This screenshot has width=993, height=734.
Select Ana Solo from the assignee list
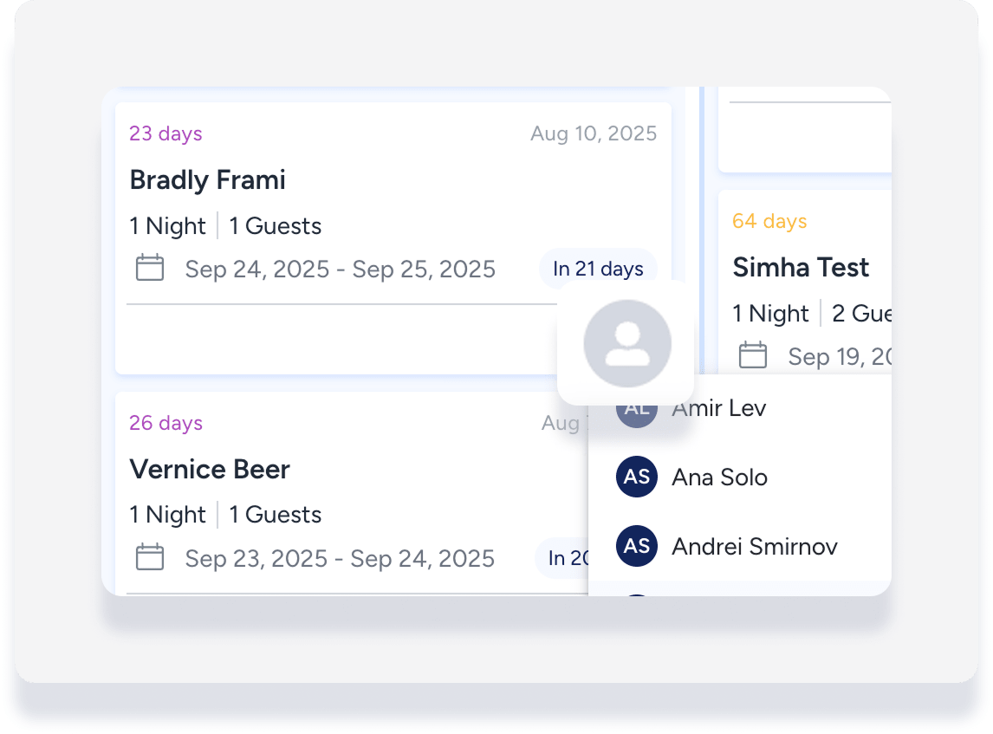tap(719, 477)
